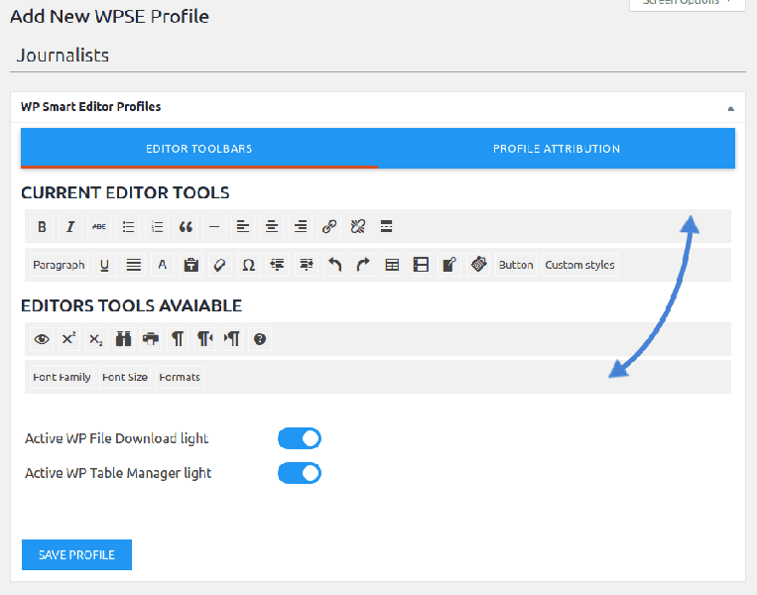The height and width of the screenshot is (595, 757).
Task: Open the Profile Attribution tab
Action: [x=557, y=149]
